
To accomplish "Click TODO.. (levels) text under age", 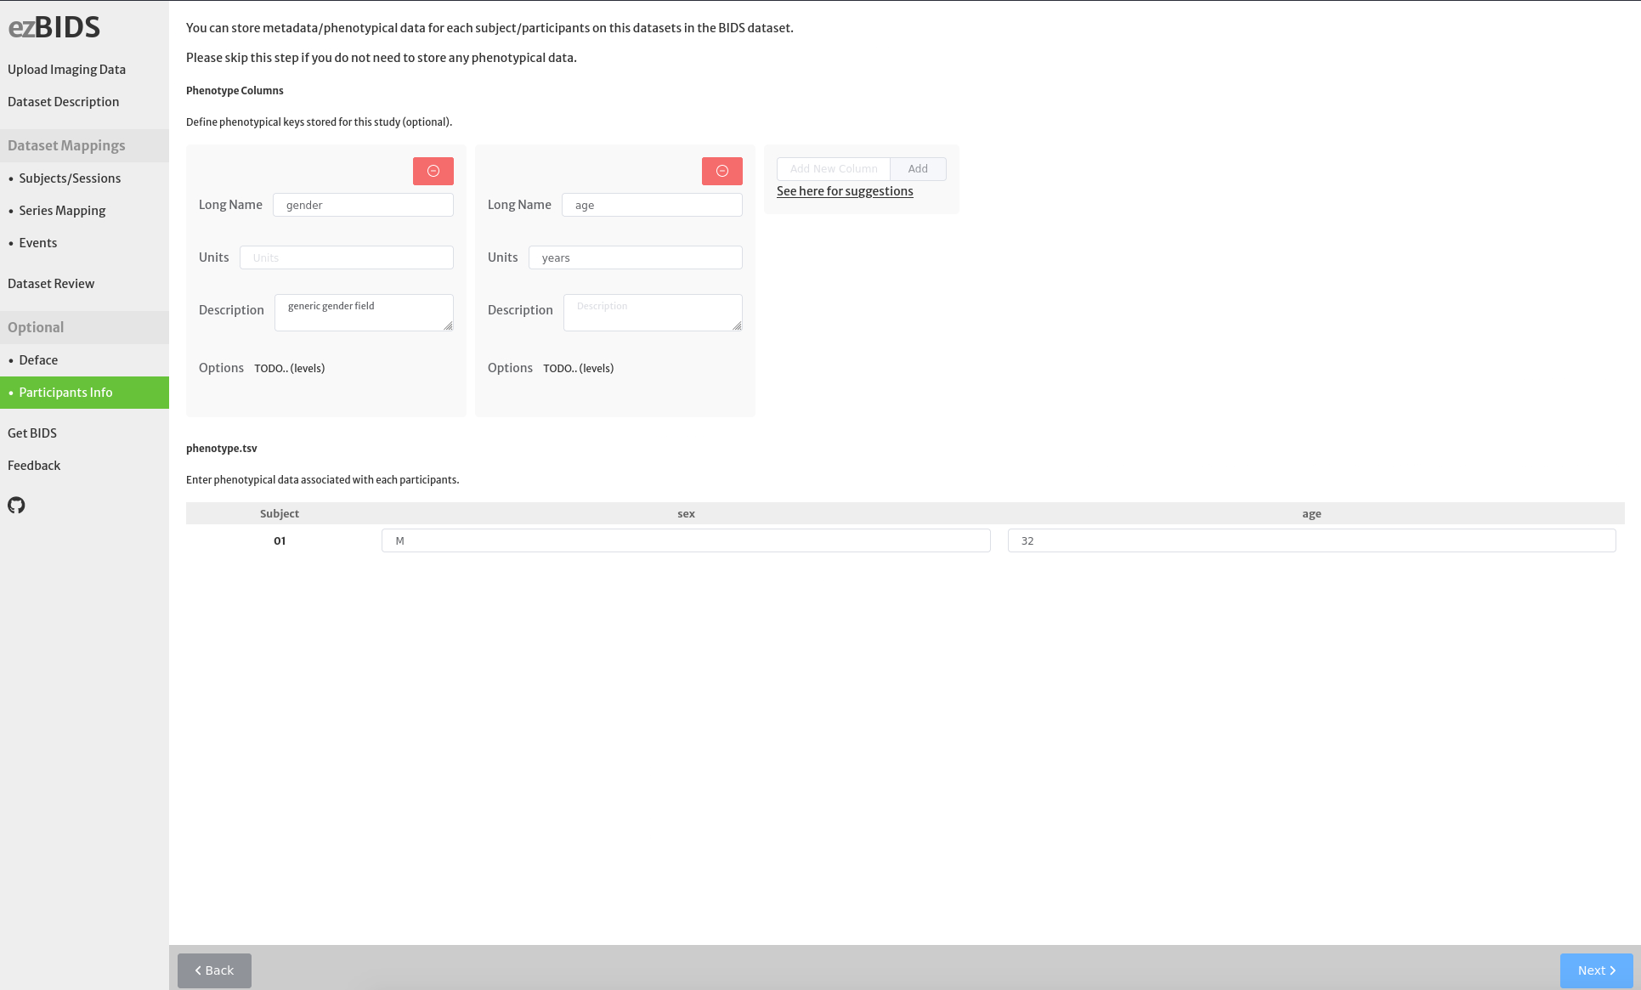I will coord(579,369).
